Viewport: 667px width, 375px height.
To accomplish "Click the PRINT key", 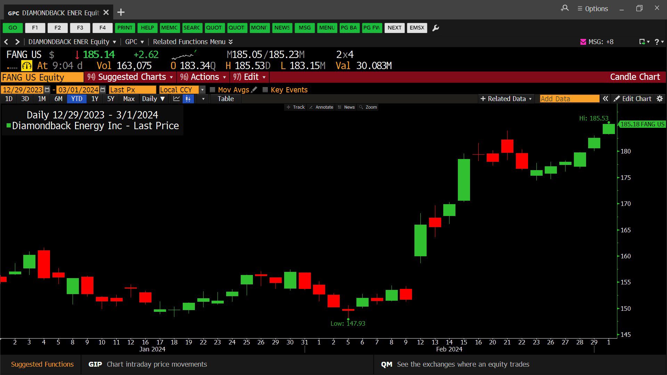I will click(x=125, y=28).
